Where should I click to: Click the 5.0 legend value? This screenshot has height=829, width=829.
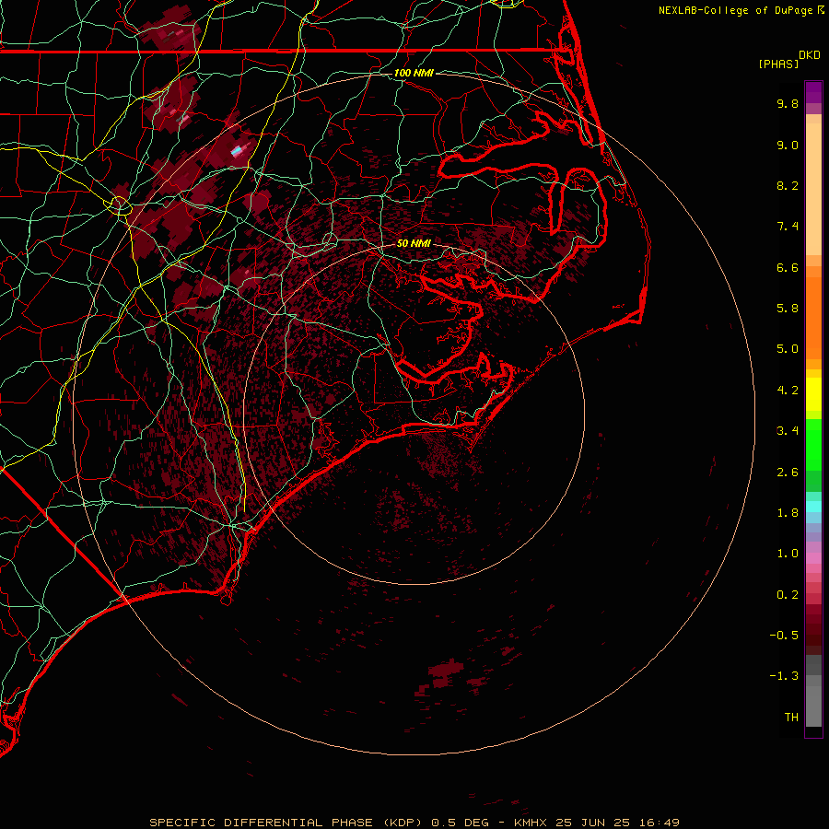[x=788, y=349]
